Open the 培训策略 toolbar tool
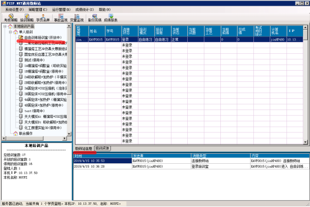 click(27, 18)
